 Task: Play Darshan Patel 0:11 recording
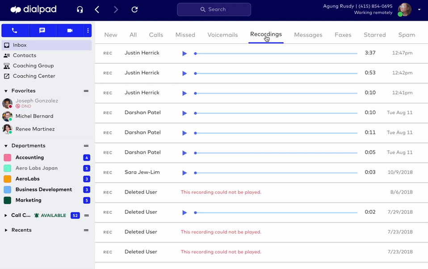pos(185,133)
